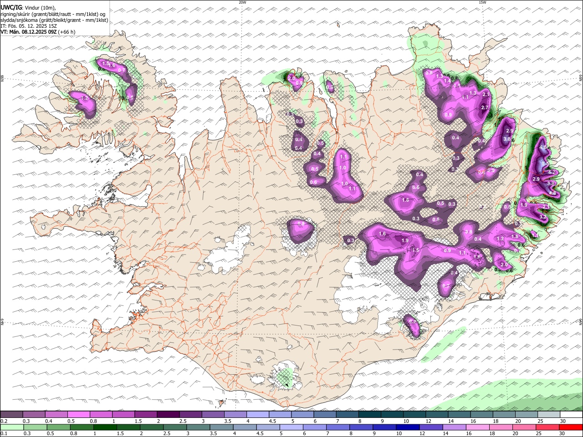Click the pale lavender swatch labeled 4 in upper legend

[257, 414]
